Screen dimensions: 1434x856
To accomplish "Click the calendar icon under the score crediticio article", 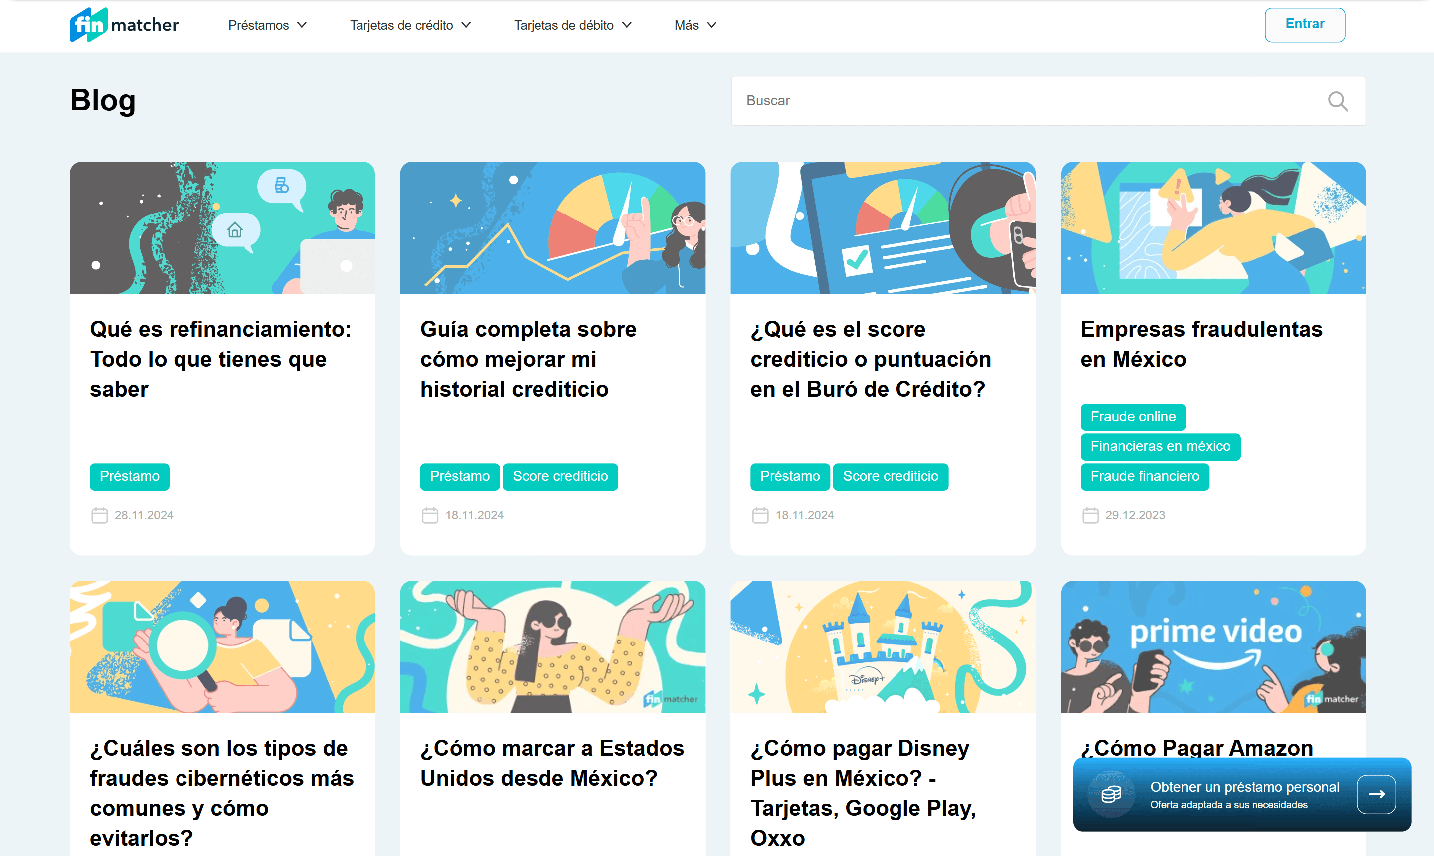I will tap(760, 515).
